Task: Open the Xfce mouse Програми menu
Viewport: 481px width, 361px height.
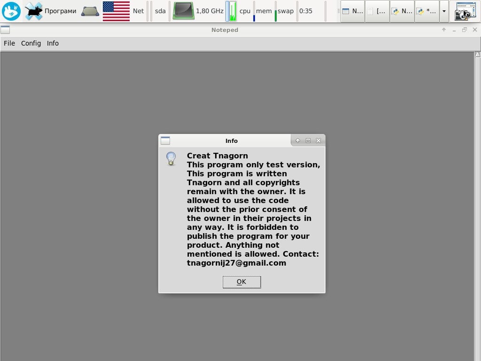Action: [x=51, y=11]
